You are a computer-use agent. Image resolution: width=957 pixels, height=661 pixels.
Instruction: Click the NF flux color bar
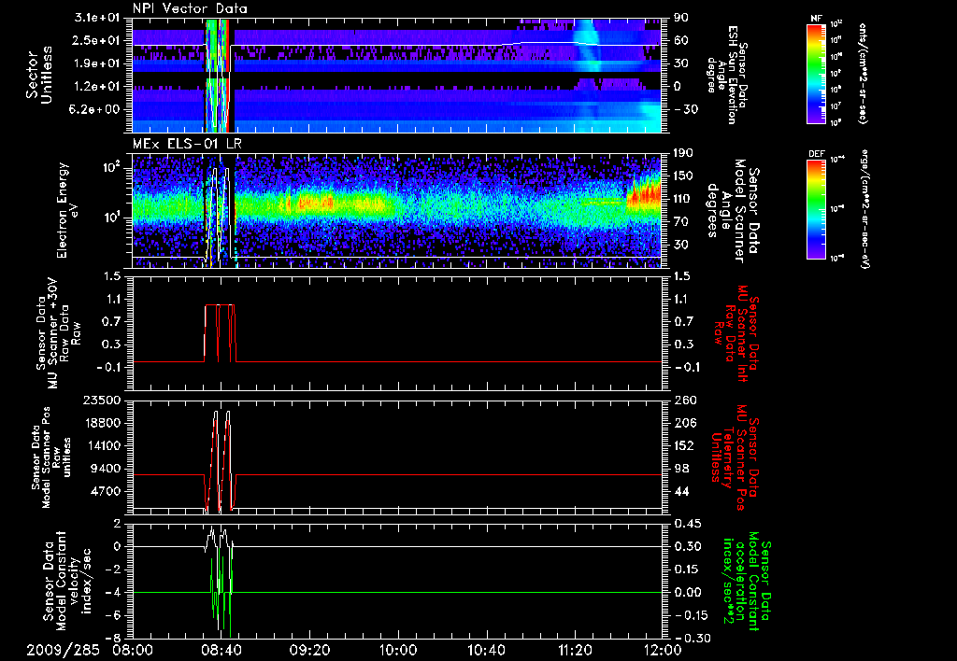[816, 73]
